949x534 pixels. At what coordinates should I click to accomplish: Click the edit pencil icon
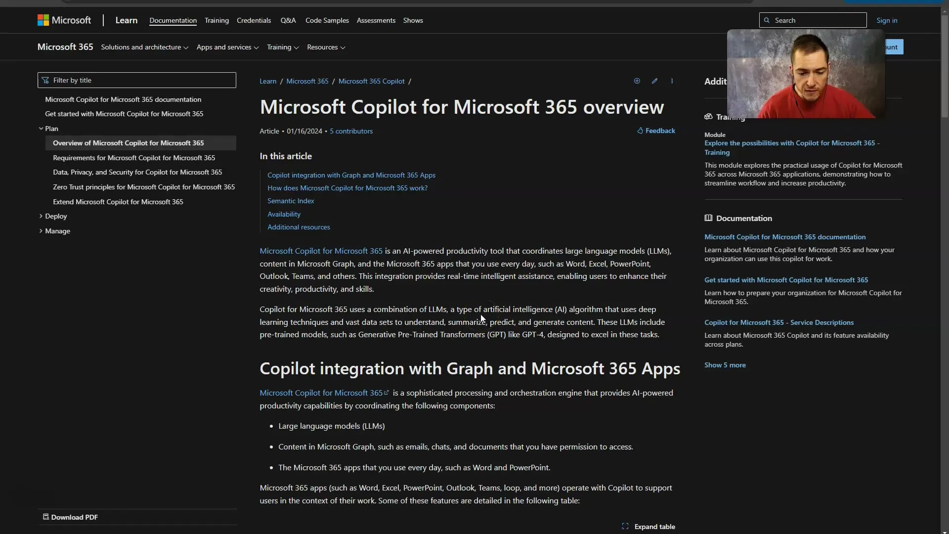pyautogui.click(x=654, y=80)
